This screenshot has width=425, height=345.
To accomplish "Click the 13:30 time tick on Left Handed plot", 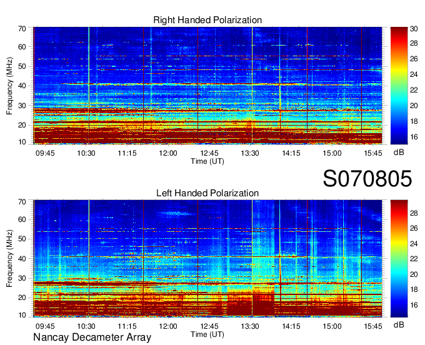I will pos(250,326).
